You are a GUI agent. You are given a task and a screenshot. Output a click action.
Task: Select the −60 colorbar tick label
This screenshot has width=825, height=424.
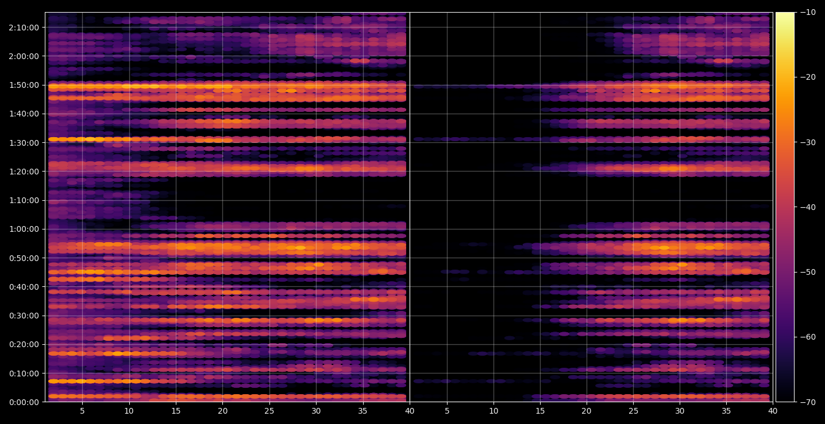point(807,337)
